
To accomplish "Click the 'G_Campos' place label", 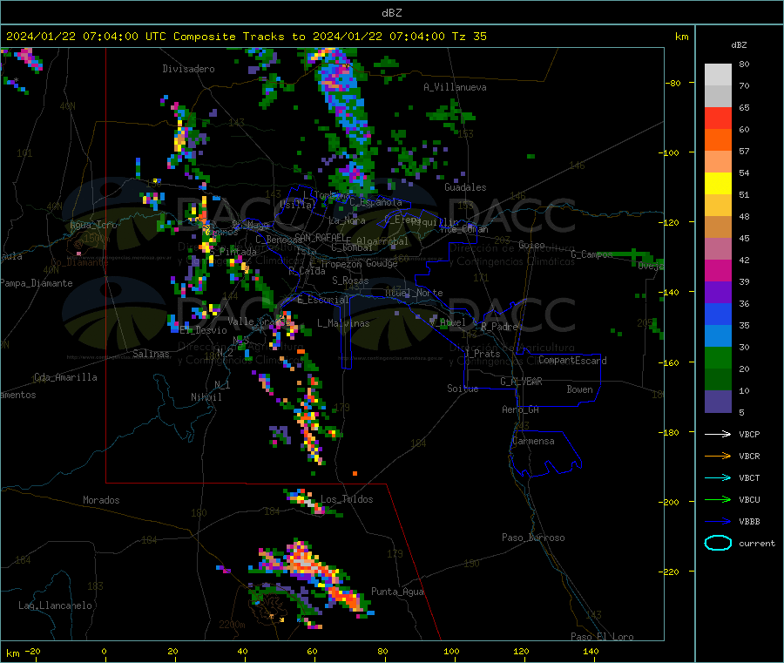I will tap(591, 254).
